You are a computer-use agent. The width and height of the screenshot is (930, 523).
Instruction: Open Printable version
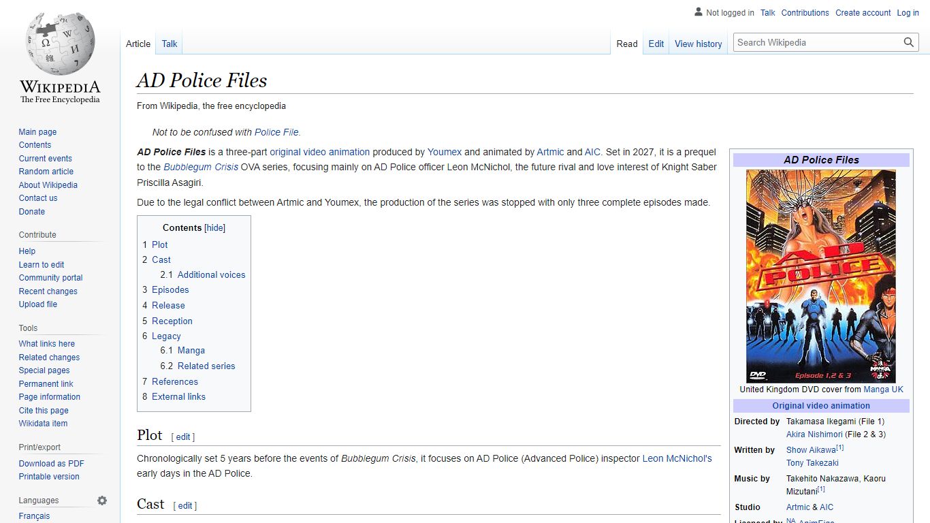49,477
